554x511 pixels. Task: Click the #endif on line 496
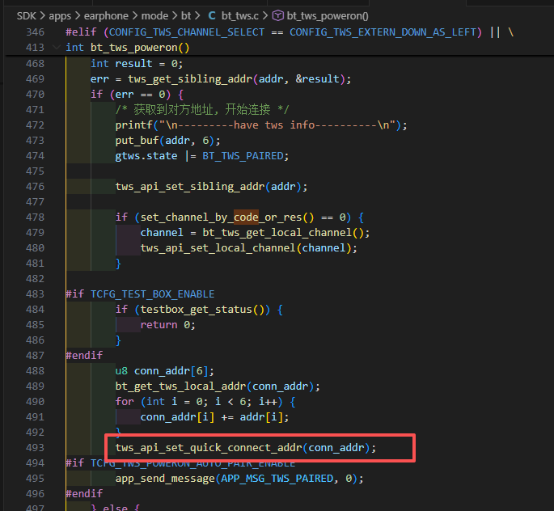84,493
